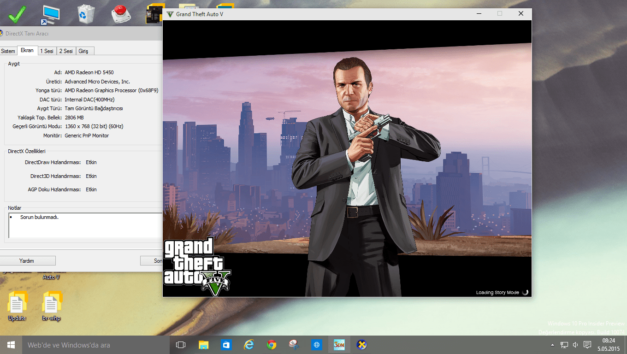
Task: Click the 'Tam Görüntü Bağdaştırıcısı' value
Action: pyautogui.click(x=94, y=108)
